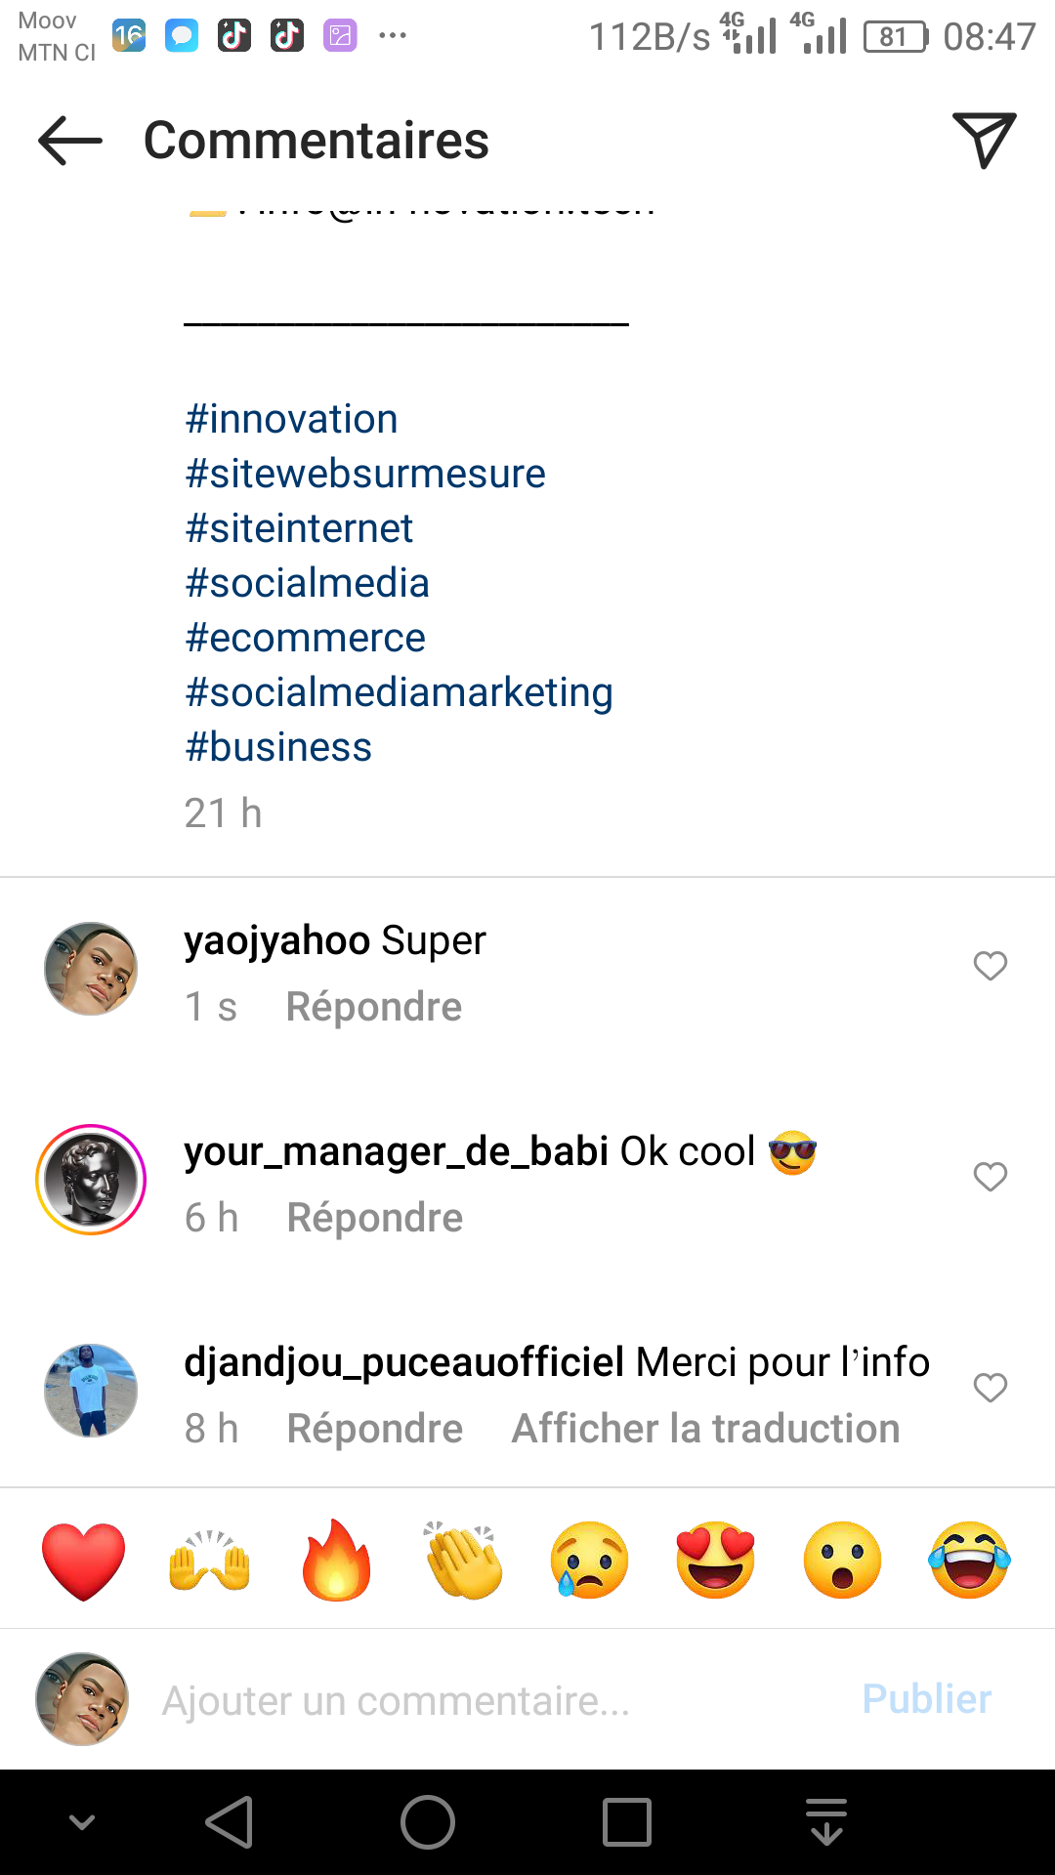
Task: Hide keyboard with Android down chevron
Action: point(82,1822)
